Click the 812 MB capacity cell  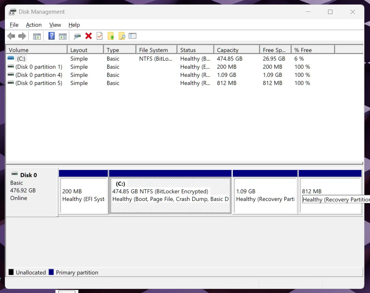click(227, 83)
